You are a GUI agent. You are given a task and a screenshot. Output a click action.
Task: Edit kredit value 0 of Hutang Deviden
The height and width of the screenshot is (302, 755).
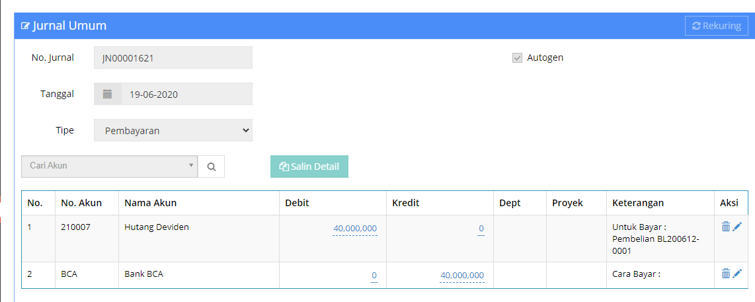(481, 228)
